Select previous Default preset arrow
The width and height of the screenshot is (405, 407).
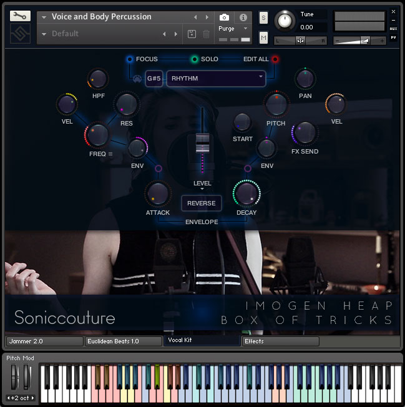pos(164,34)
